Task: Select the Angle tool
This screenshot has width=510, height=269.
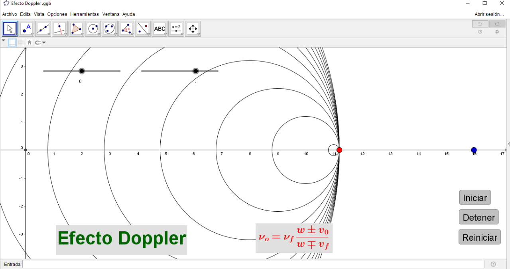Action: point(126,29)
